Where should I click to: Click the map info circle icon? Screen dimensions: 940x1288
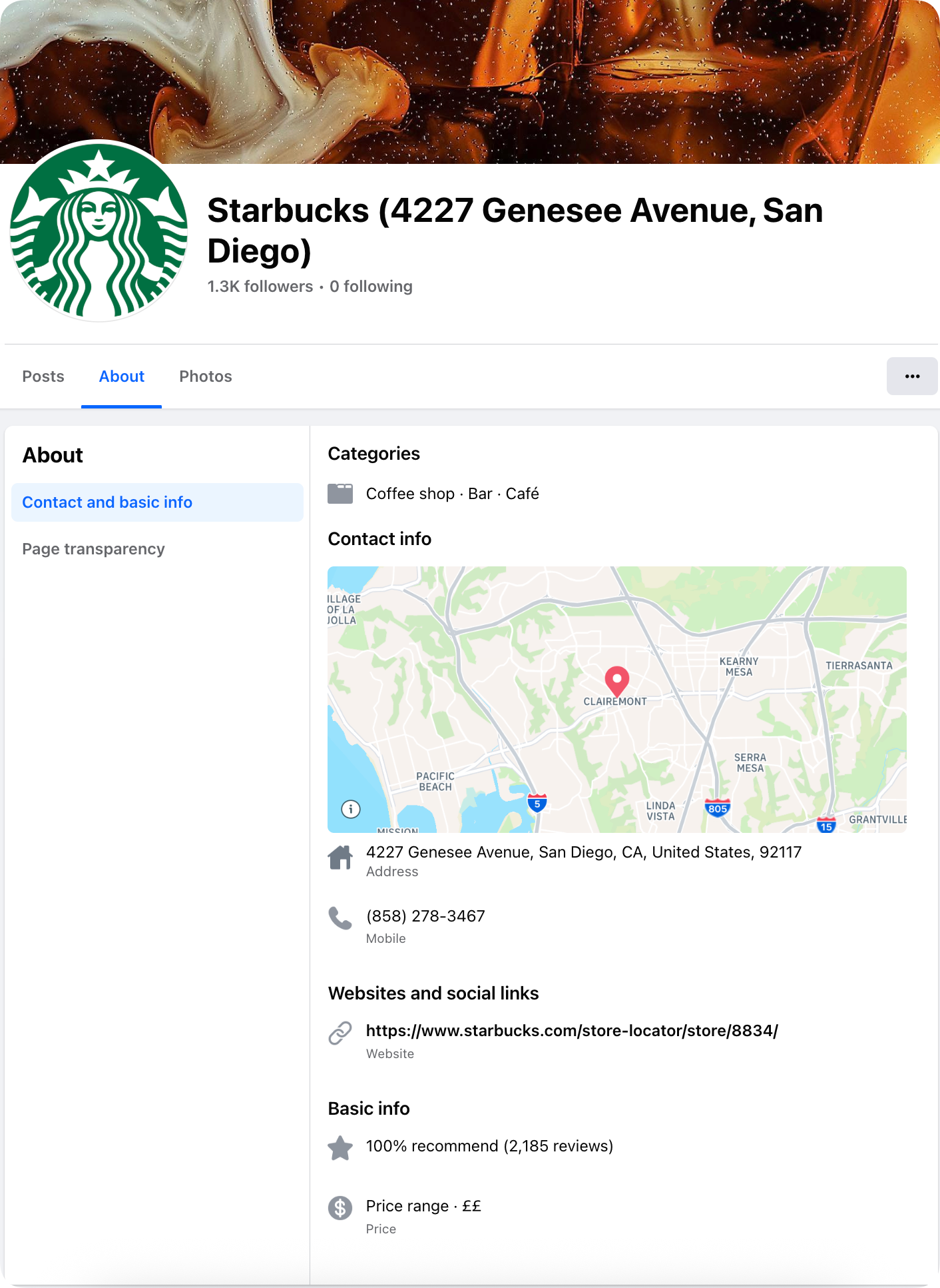[x=351, y=809]
